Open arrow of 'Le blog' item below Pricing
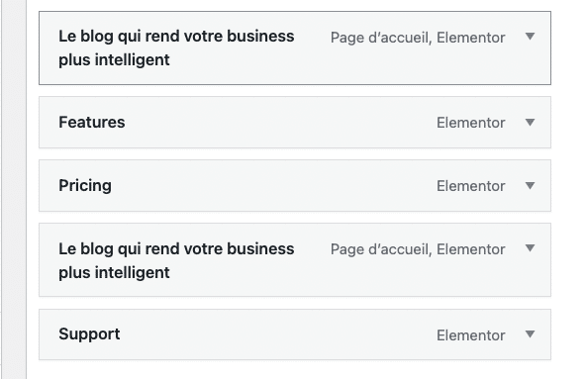 [530, 248]
